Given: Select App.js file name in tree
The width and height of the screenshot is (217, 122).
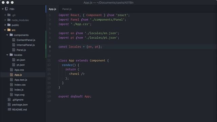Looking at the screenshot, I should pyautogui.click(x=18, y=75).
